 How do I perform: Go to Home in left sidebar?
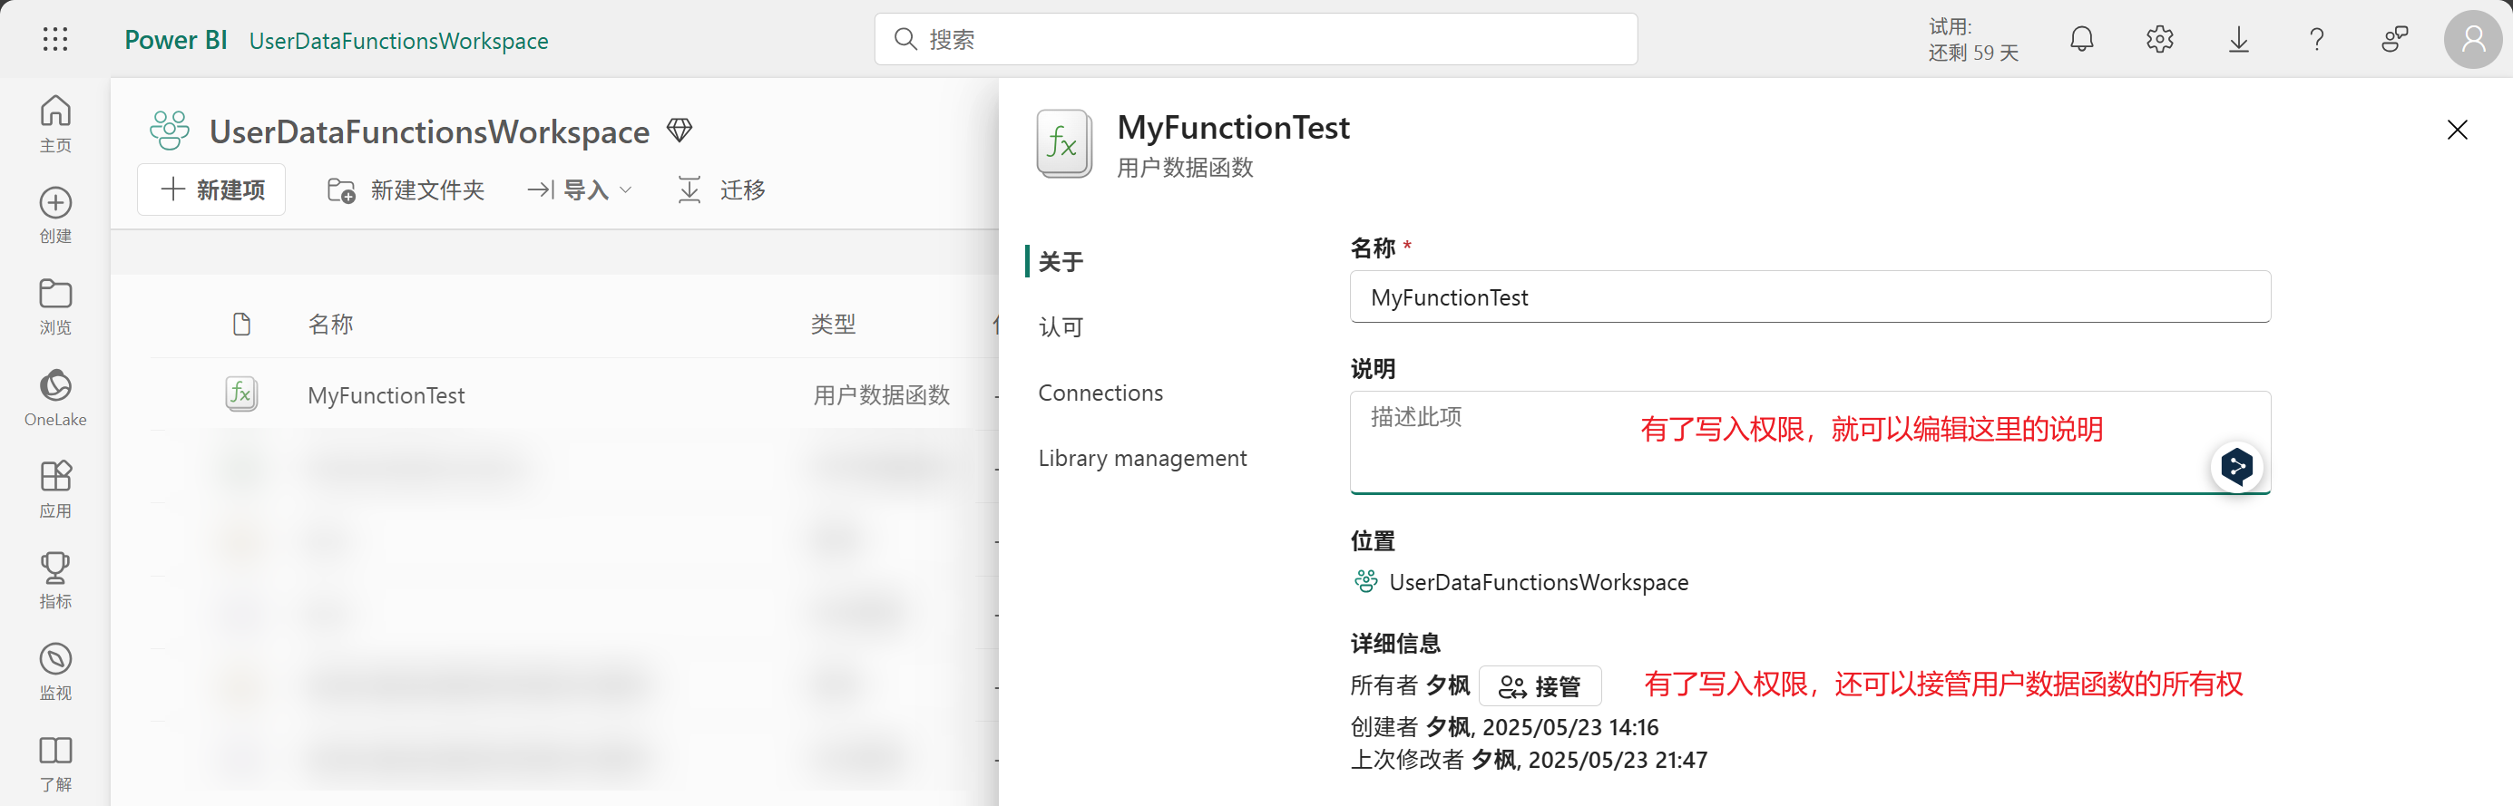coord(55,122)
